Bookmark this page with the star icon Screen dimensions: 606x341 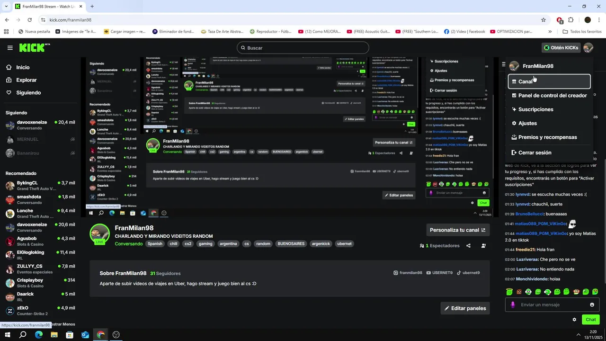[544, 20]
